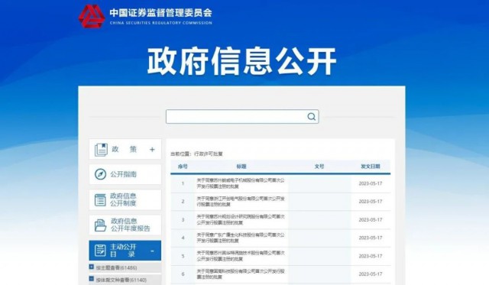Click the CSRC red triangle logo

(92, 16)
